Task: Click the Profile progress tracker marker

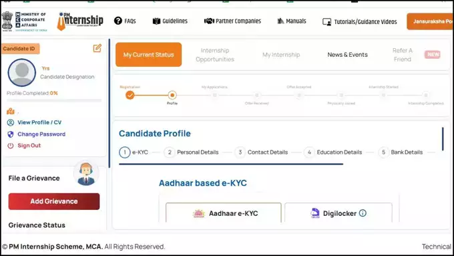Action: point(172,95)
